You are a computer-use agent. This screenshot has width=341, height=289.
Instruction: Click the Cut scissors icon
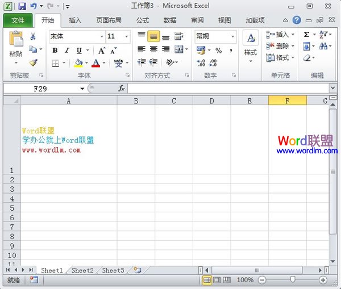pyautogui.click(x=33, y=36)
